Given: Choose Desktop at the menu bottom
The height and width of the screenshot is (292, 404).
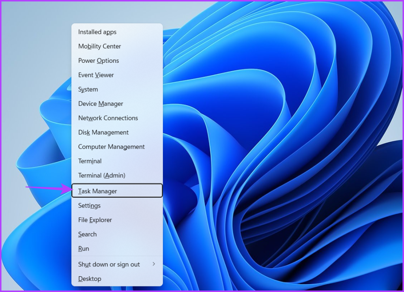Looking at the screenshot, I should [x=117, y=279].
